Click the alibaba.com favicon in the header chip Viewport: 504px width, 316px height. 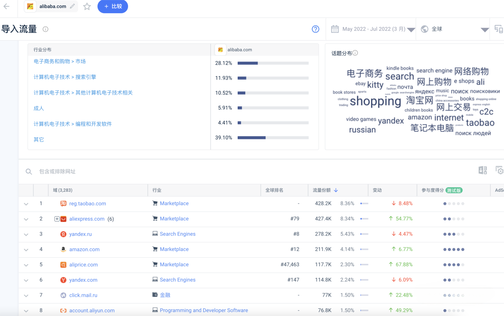click(30, 6)
